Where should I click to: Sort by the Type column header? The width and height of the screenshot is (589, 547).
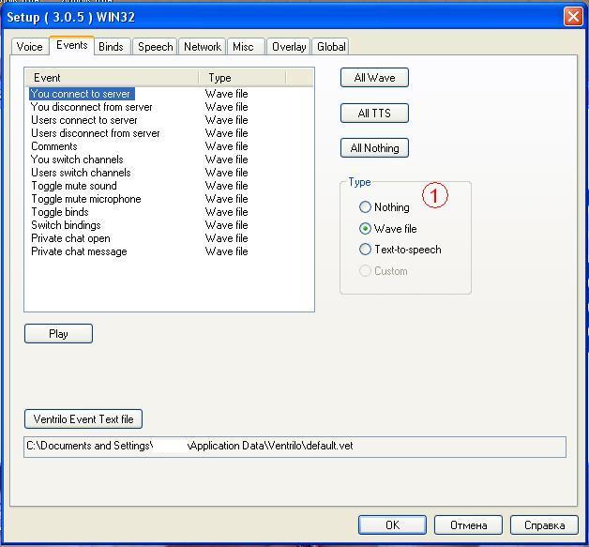[242, 78]
